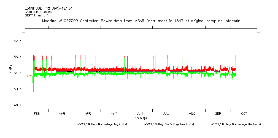Click the 2009 year label below axis
This screenshot has height=138, width=278.
click(x=141, y=119)
